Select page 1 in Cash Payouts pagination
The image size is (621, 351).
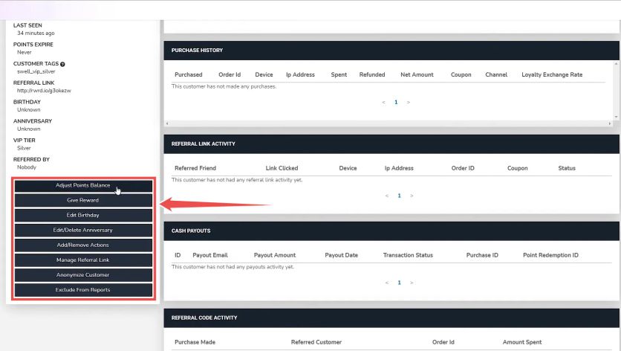(399, 283)
